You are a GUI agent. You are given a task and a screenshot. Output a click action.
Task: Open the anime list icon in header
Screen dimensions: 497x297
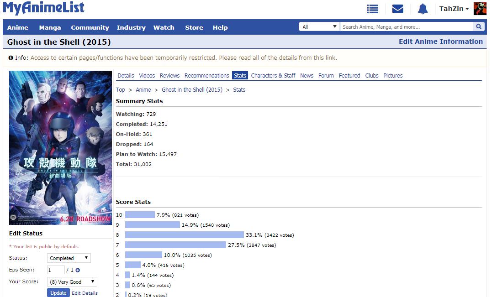(x=373, y=9)
